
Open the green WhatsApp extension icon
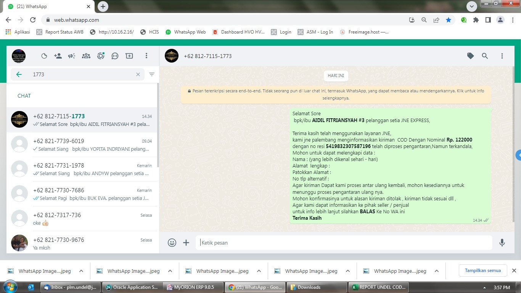click(x=464, y=20)
